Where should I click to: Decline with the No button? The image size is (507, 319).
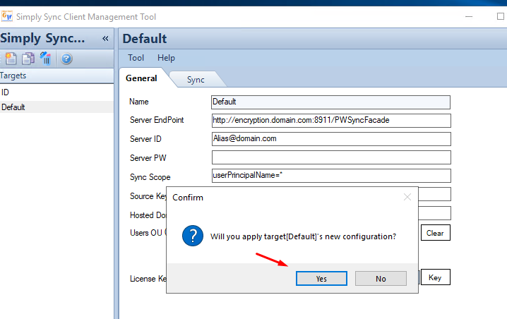(x=381, y=279)
